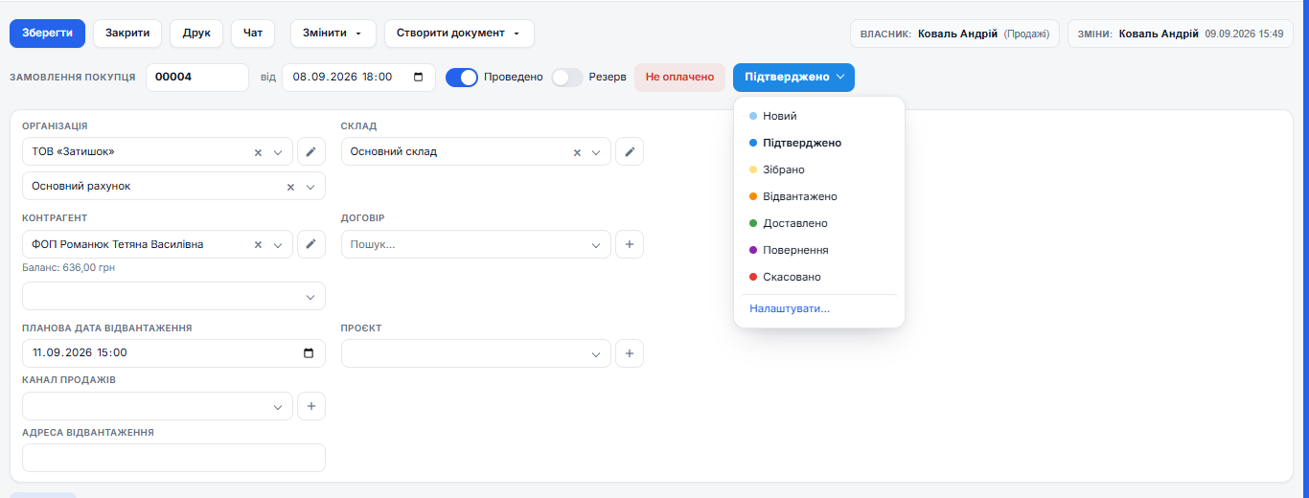The image size is (1309, 498).
Task: Edit Основний склад with pencil icon
Action: coord(630,151)
